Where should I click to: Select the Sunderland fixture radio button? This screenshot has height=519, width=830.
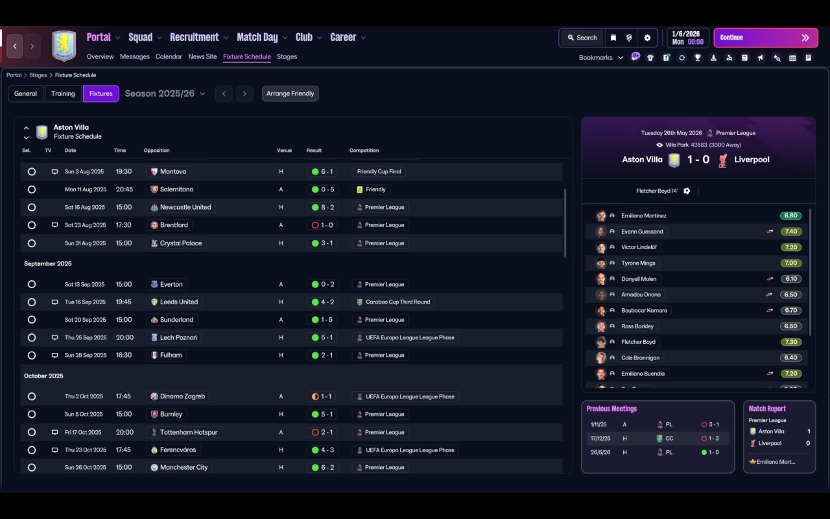tap(32, 320)
